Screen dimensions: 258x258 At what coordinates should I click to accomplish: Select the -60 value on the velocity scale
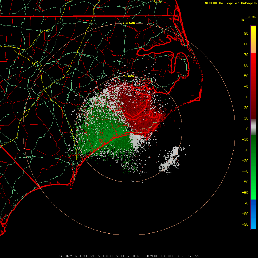coord(245,193)
